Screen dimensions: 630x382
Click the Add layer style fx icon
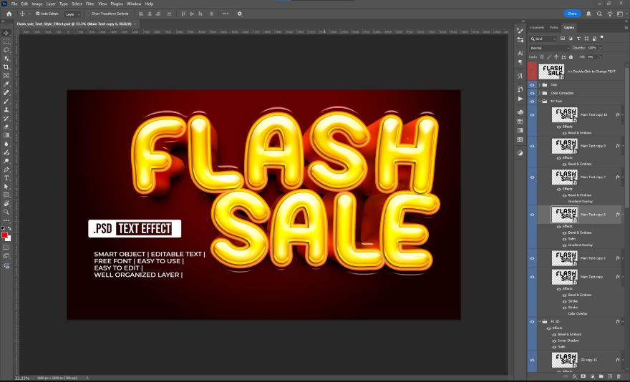point(575,376)
